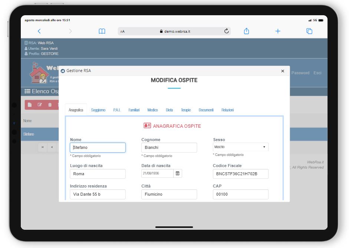
Task: Open Safari bookmarks book icon
Action: coord(102,32)
